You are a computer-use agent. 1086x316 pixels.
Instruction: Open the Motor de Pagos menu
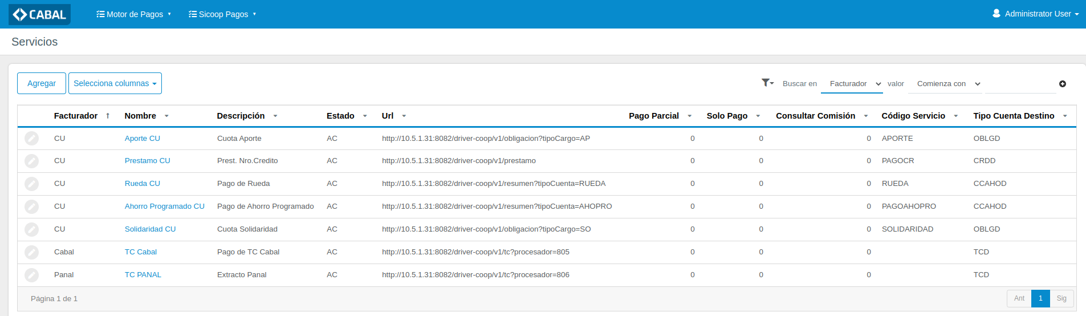[134, 14]
